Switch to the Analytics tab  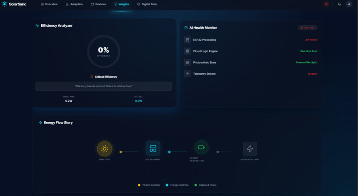(x=74, y=4)
